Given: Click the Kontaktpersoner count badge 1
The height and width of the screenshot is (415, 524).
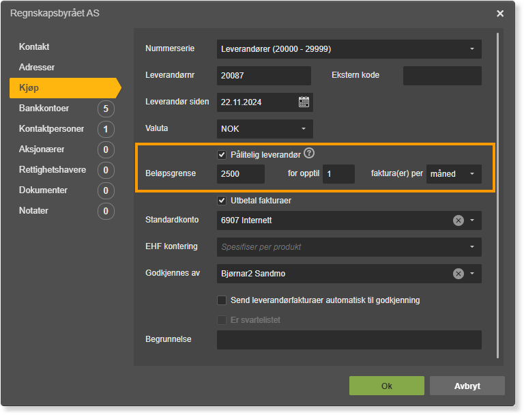Looking at the screenshot, I should [106, 129].
